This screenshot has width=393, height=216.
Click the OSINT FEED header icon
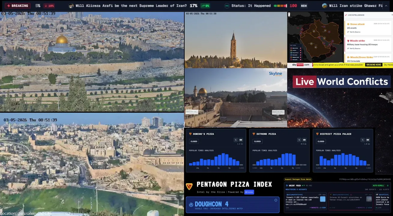point(287,186)
